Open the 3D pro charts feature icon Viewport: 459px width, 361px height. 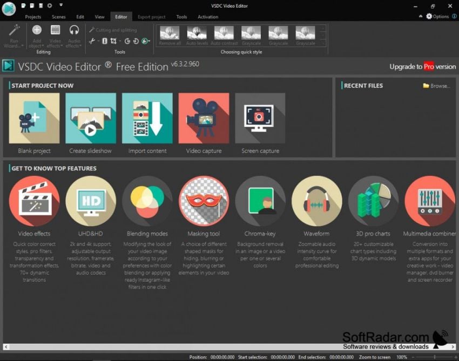(373, 201)
